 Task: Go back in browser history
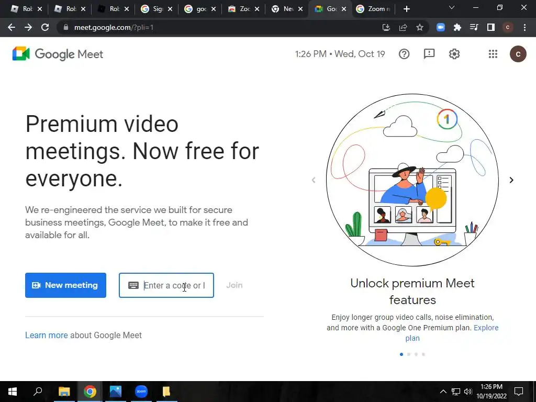coord(12,27)
